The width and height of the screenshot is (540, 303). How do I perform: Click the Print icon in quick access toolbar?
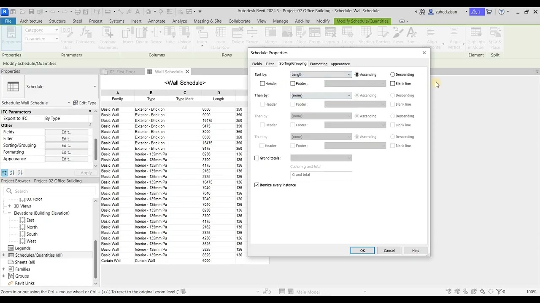click(78, 11)
